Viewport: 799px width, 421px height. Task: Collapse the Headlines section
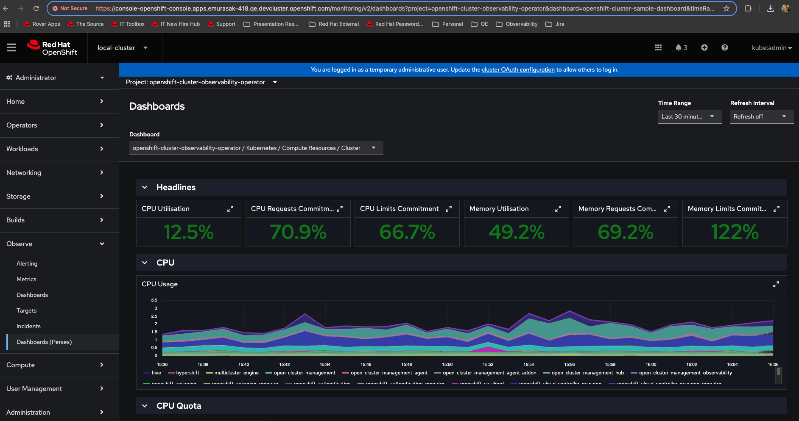[145, 187]
